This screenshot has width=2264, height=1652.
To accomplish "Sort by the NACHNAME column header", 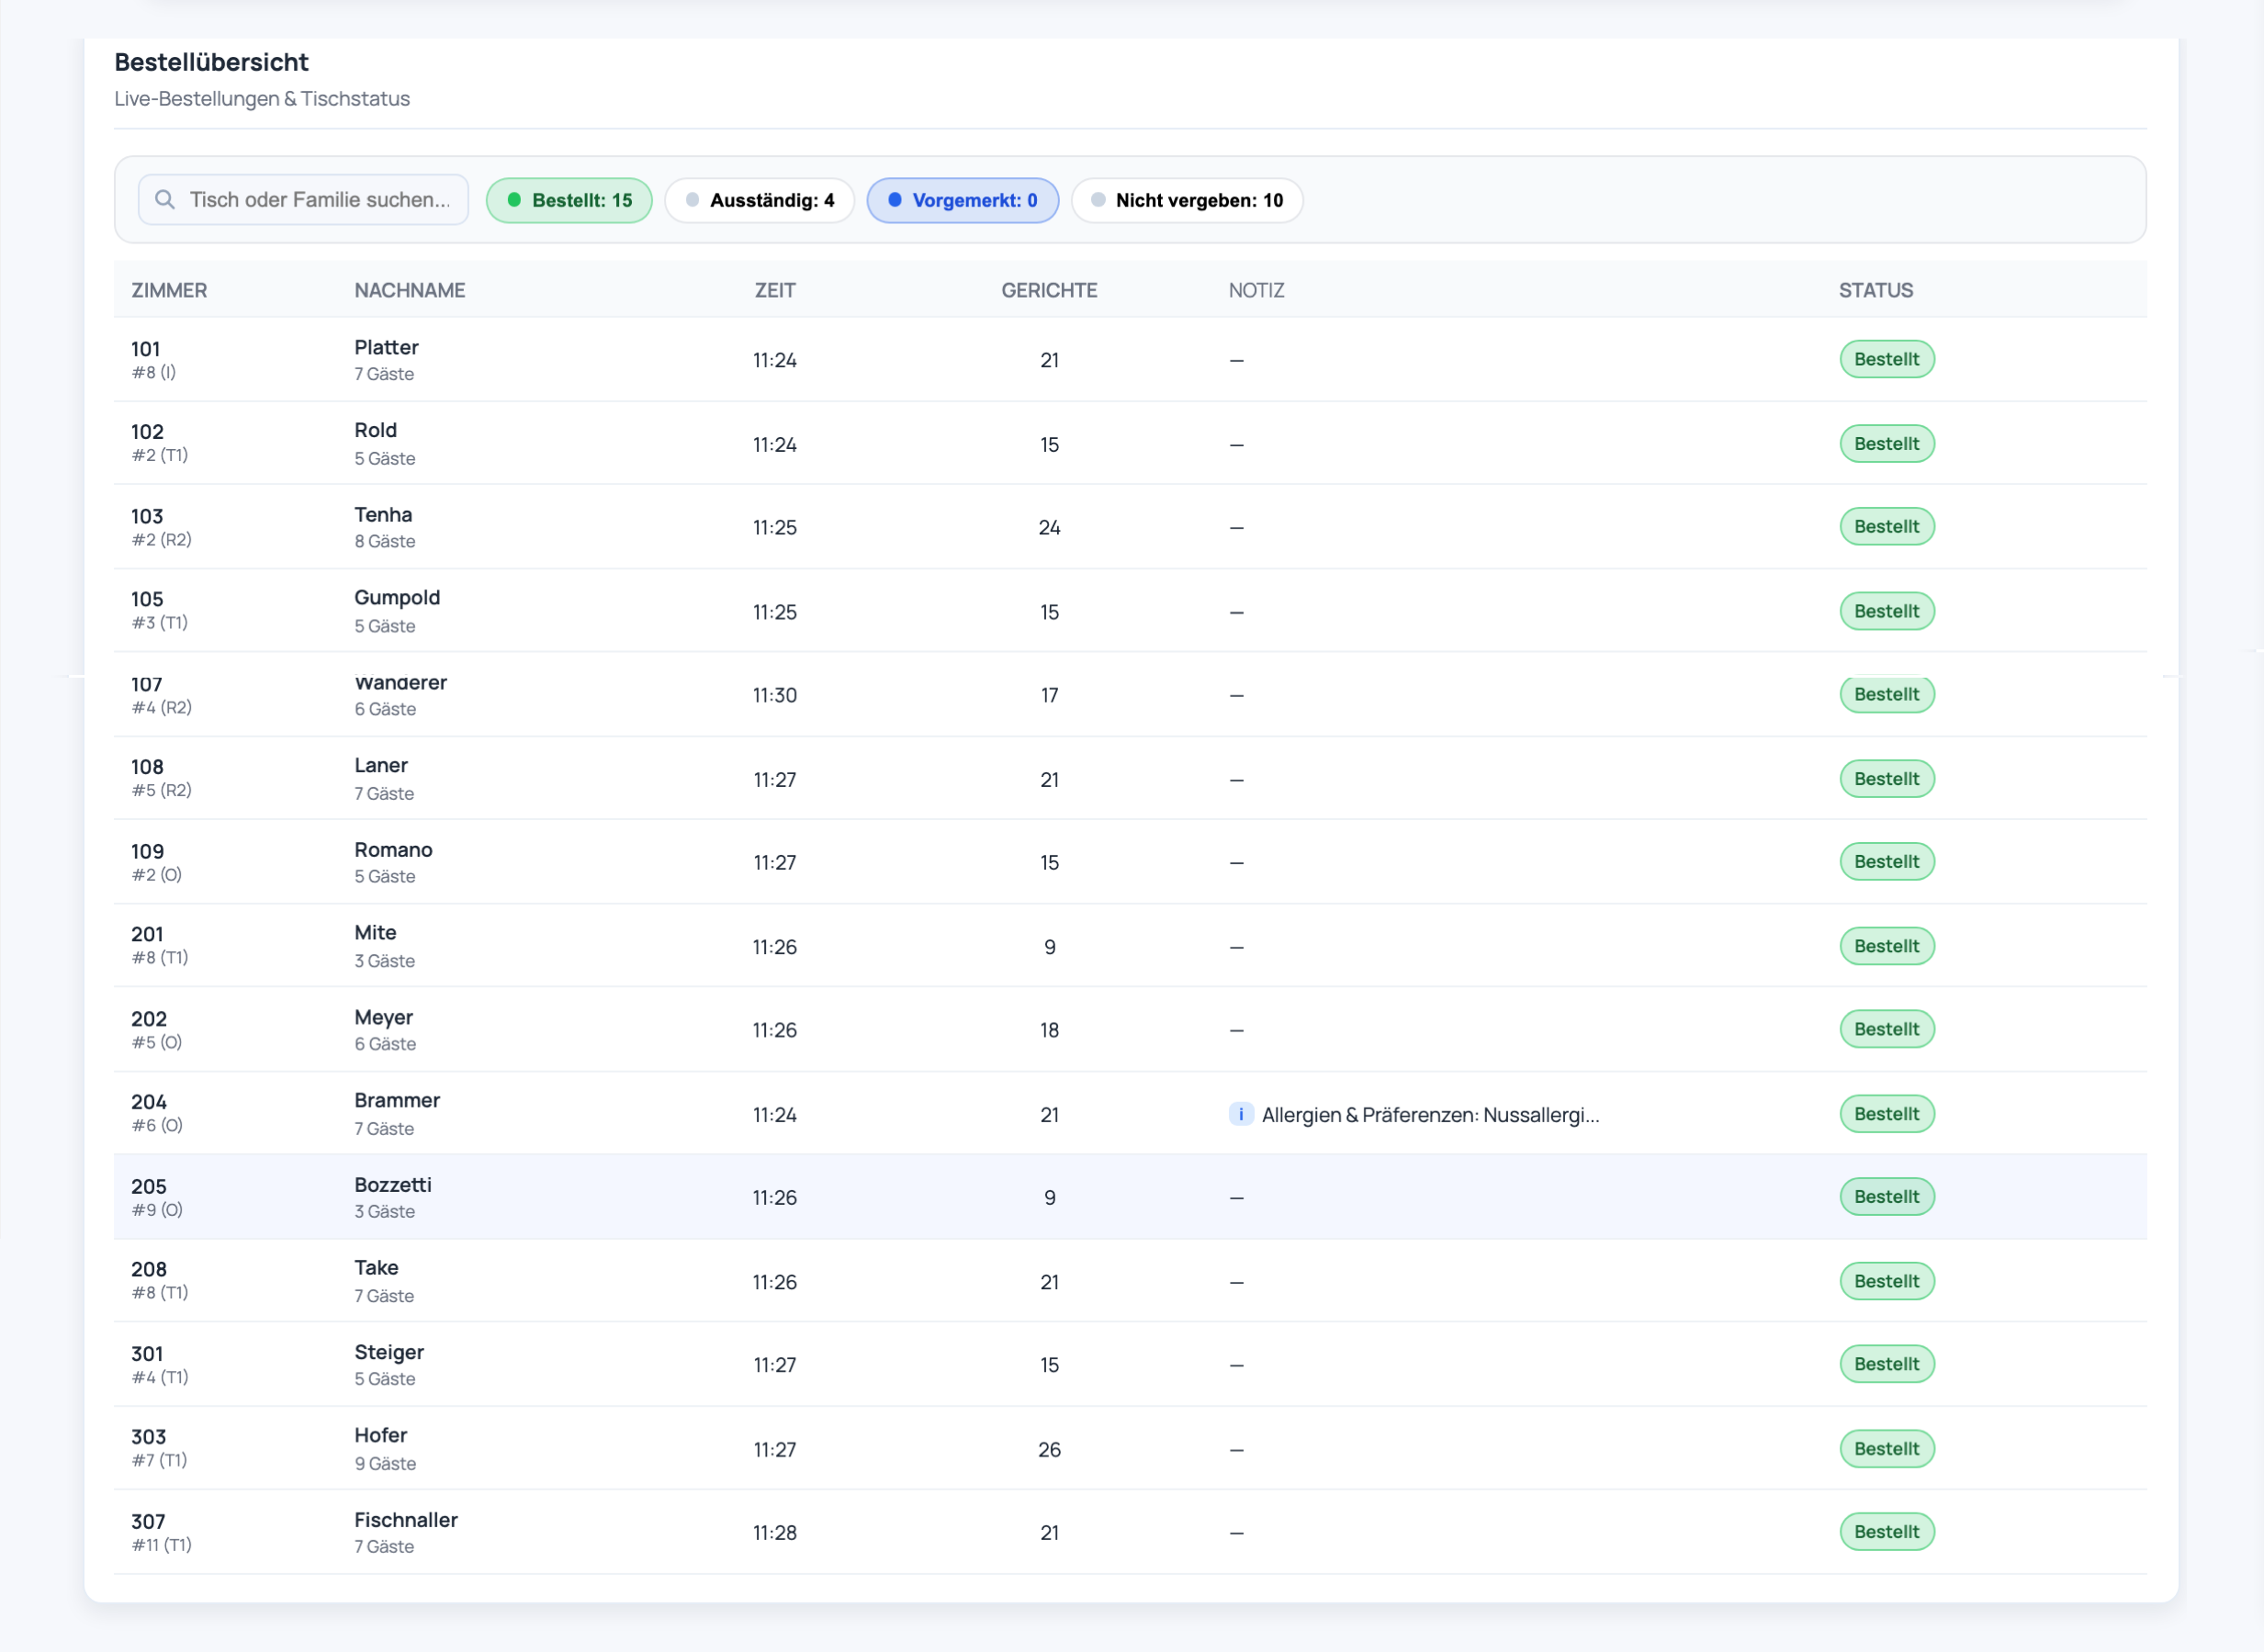I will coord(409,290).
